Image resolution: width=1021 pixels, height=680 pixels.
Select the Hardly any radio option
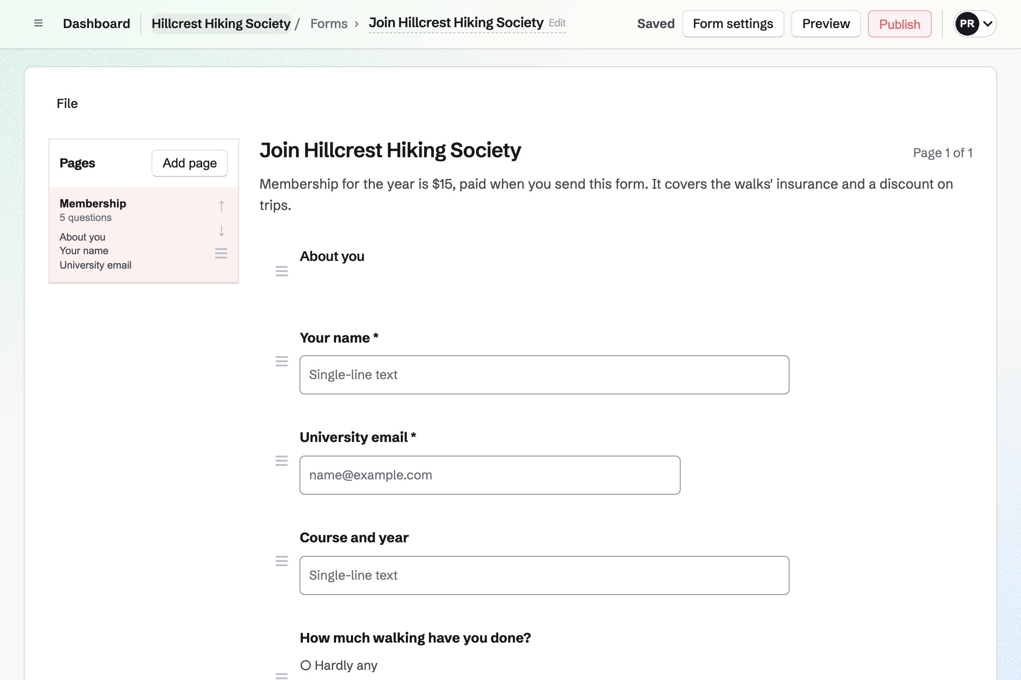click(x=305, y=665)
